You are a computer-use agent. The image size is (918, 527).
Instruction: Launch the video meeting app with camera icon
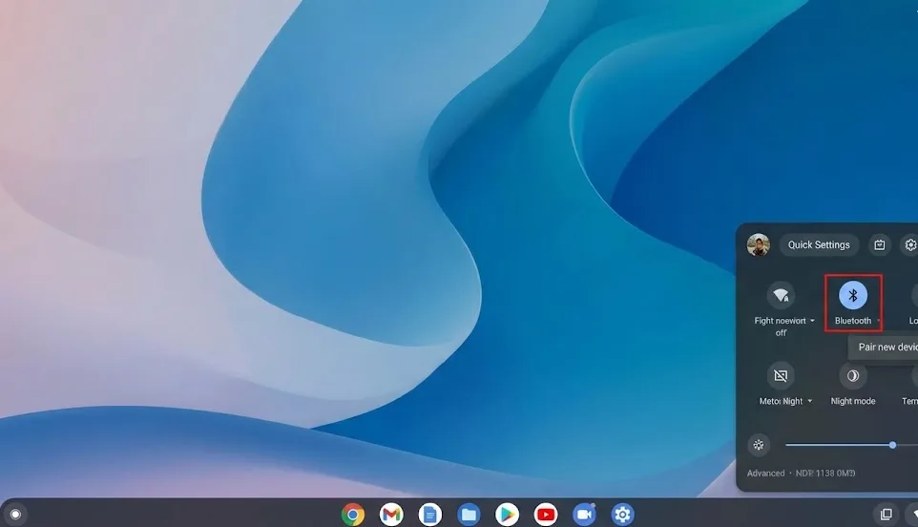[x=584, y=515]
